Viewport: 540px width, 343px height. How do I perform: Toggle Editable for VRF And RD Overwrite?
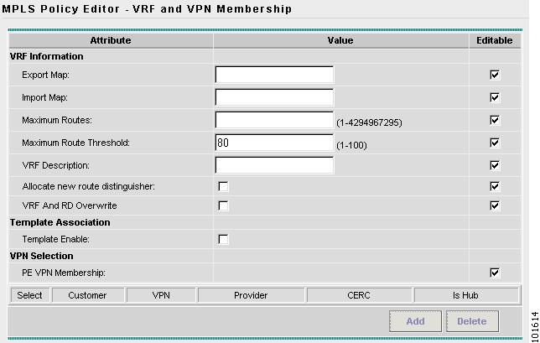495,205
